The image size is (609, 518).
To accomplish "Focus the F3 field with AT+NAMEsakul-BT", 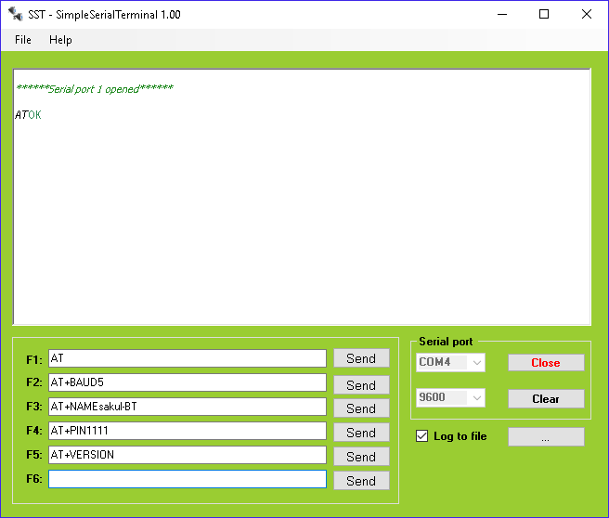I will point(188,407).
